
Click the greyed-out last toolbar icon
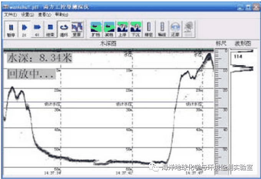[188, 29]
